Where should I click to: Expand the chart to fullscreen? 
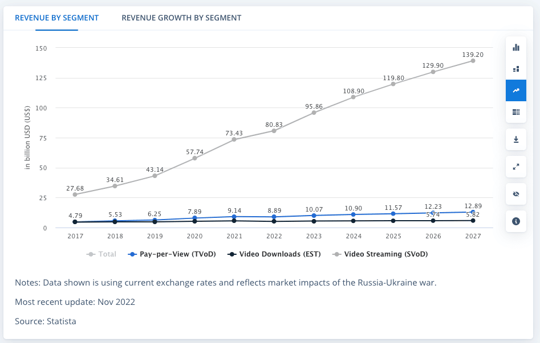point(515,167)
